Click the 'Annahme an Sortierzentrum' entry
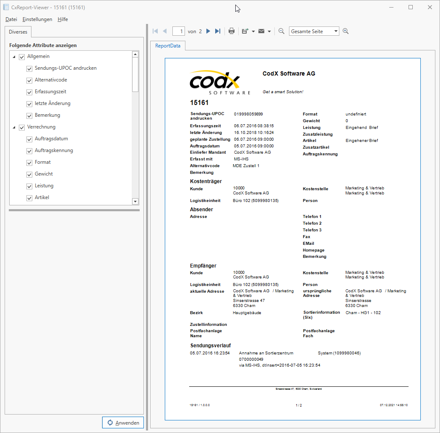440x433 pixels. (x=266, y=353)
